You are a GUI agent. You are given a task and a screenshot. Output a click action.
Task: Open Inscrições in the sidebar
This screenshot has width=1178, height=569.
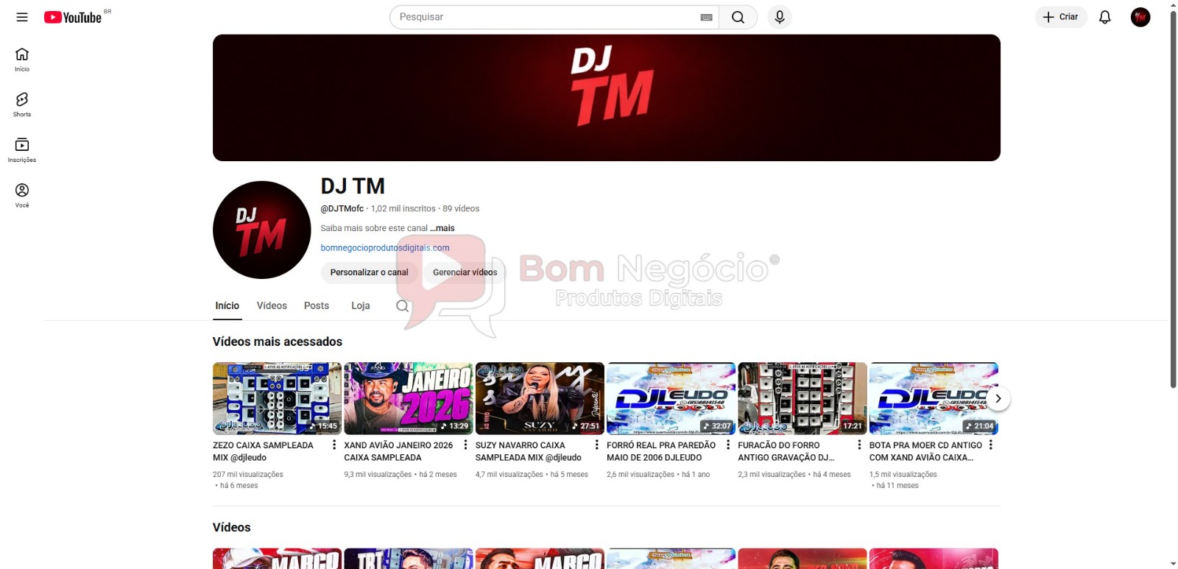[x=22, y=150]
